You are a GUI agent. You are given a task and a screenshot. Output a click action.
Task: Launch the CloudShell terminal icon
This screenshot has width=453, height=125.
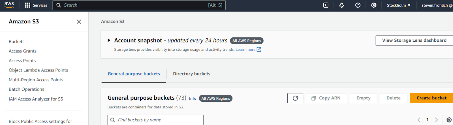coord(326,5)
